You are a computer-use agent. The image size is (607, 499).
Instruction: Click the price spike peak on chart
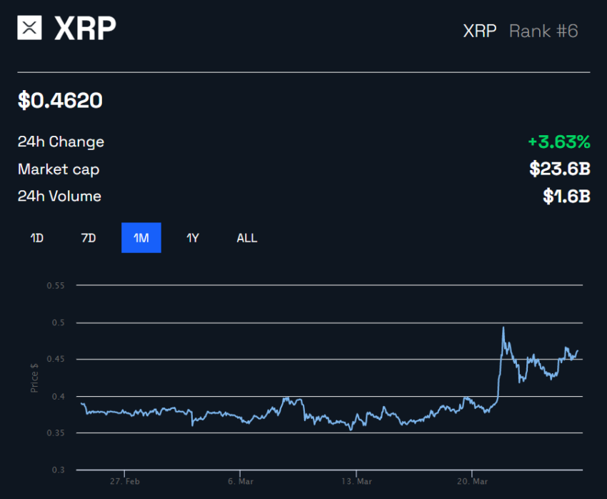(x=503, y=327)
